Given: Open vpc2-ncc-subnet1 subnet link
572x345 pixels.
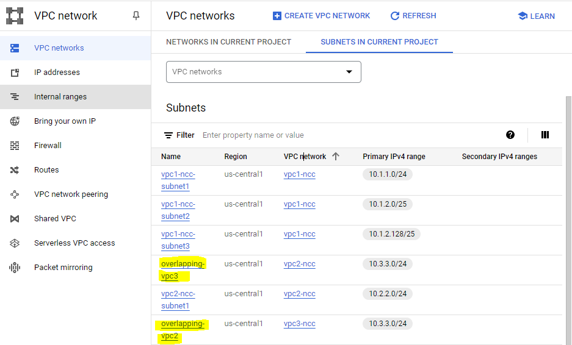Looking at the screenshot, I should pos(178,300).
